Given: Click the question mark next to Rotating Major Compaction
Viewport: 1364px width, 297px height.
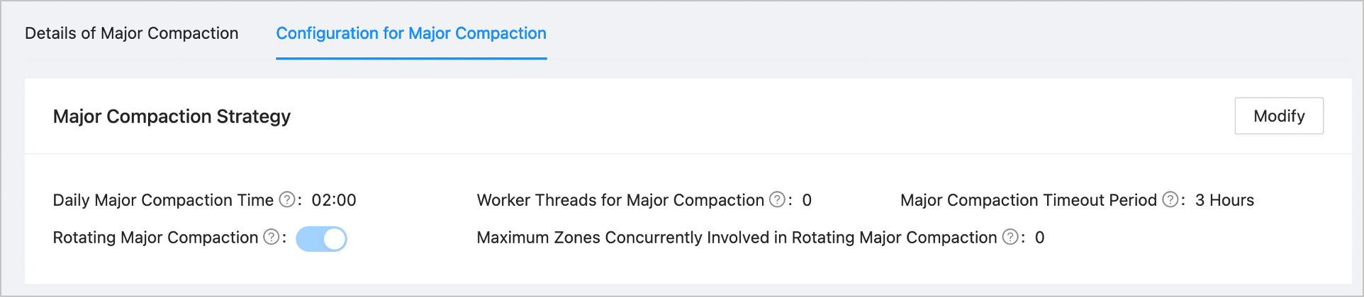Looking at the screenshot, I should (271, 238).
